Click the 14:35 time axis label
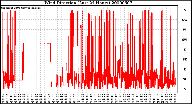Viewport: 192px width, 104px height. point(108,98)
